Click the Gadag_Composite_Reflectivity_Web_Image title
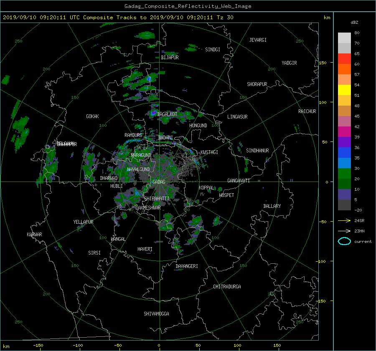The height and width of the screenshot is (351, 376). [x=188, y=6]
